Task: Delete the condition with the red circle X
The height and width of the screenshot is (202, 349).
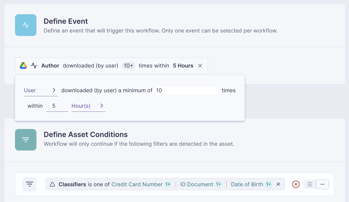Action: coord(296,184)
